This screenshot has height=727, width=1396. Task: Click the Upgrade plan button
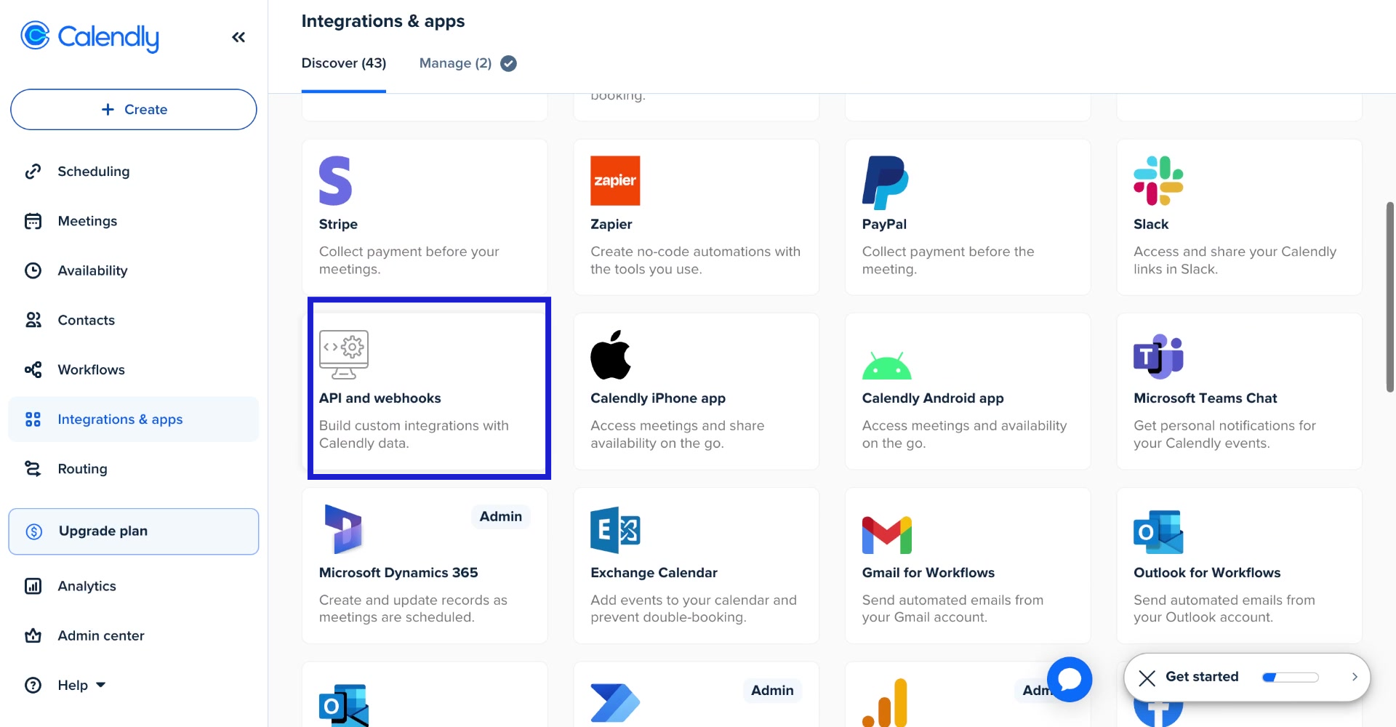point(134,531)
